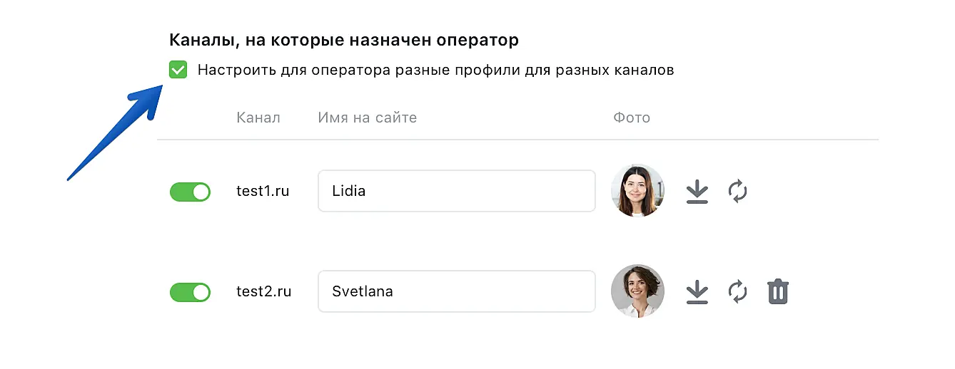
Task: Click the test2.ru channel name
Action: tap(263, 291)
